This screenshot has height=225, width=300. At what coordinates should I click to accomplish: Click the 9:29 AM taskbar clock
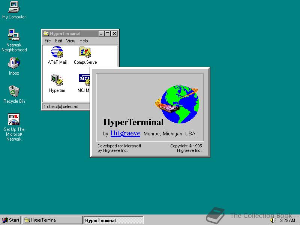point(287,220)
